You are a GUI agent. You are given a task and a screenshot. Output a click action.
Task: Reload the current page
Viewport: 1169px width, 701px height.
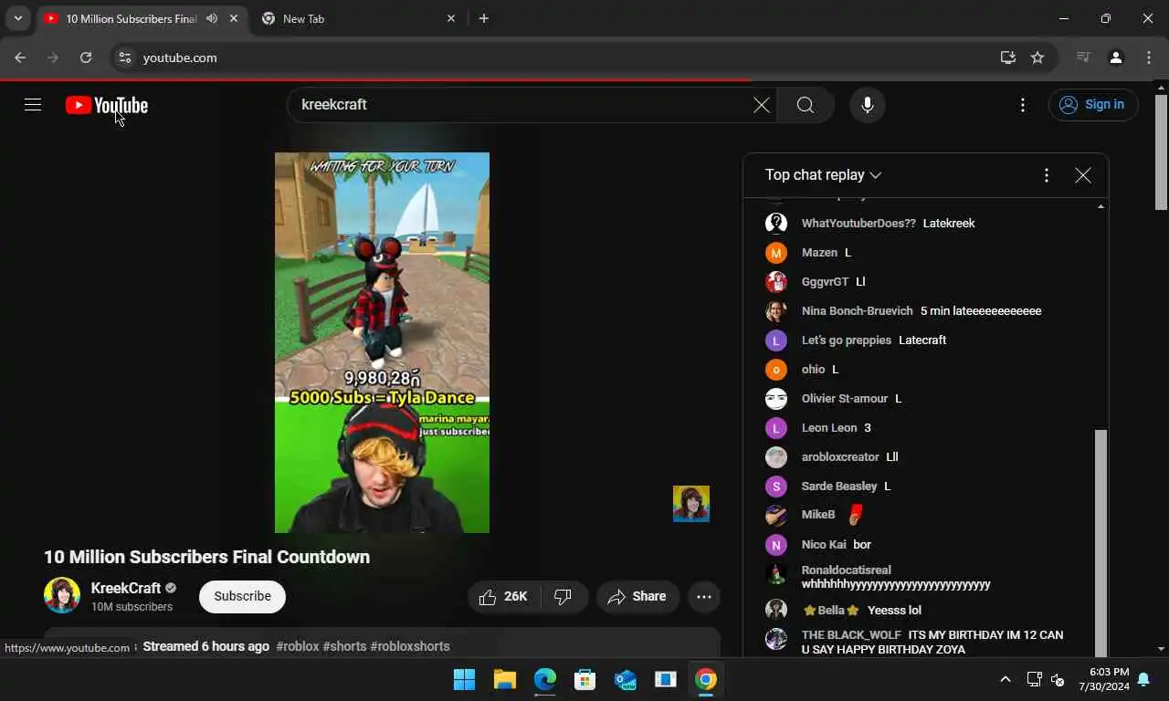(x=86, y=58)
